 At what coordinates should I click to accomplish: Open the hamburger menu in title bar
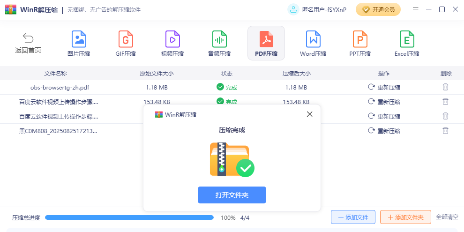coord(415,9)
